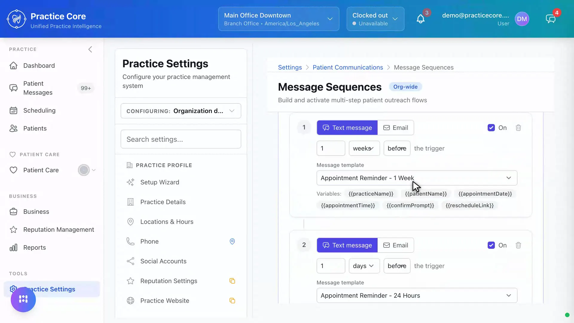The height and width of the screenshot is (323, 574).
Task: Open the weeks unit dropdown in step 1
Action: [x=364, y=148]
